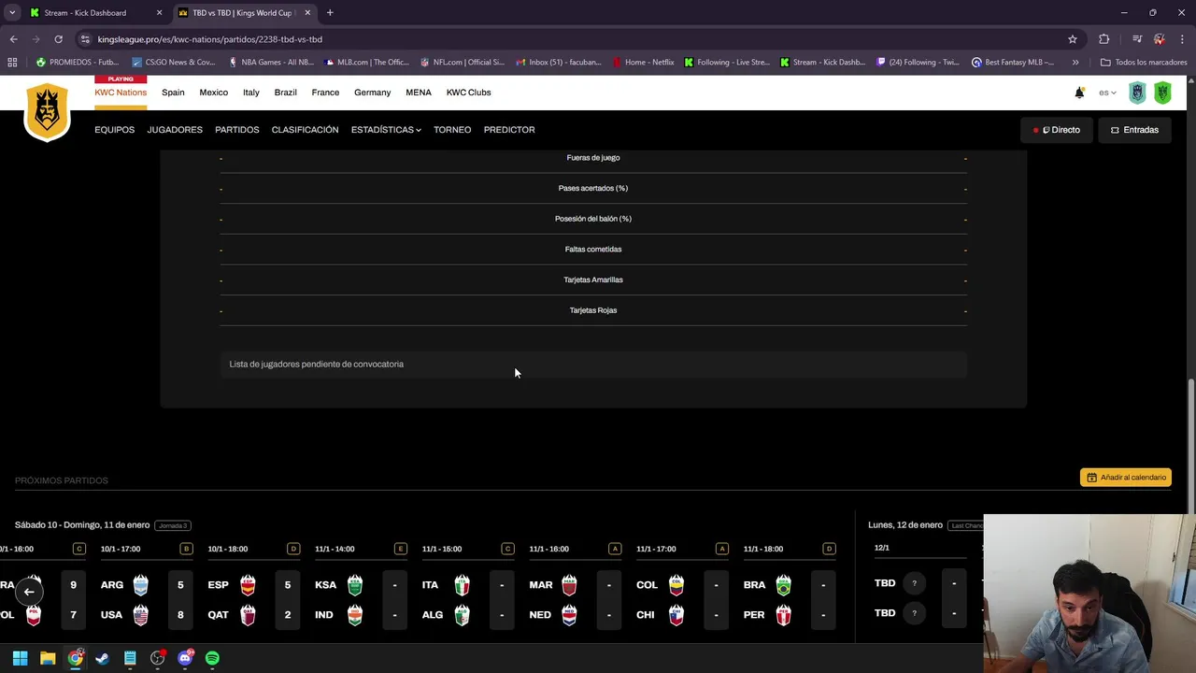
Task: Add matches via Añadir al calendario
Action: point(1126,478)
